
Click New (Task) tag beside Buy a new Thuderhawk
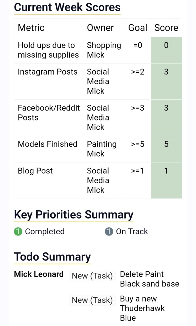click(92, 300)
